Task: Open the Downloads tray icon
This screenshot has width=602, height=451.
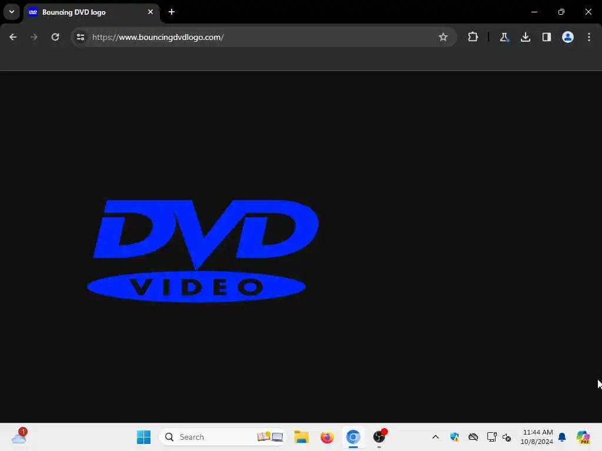Action: pos(526,37)
